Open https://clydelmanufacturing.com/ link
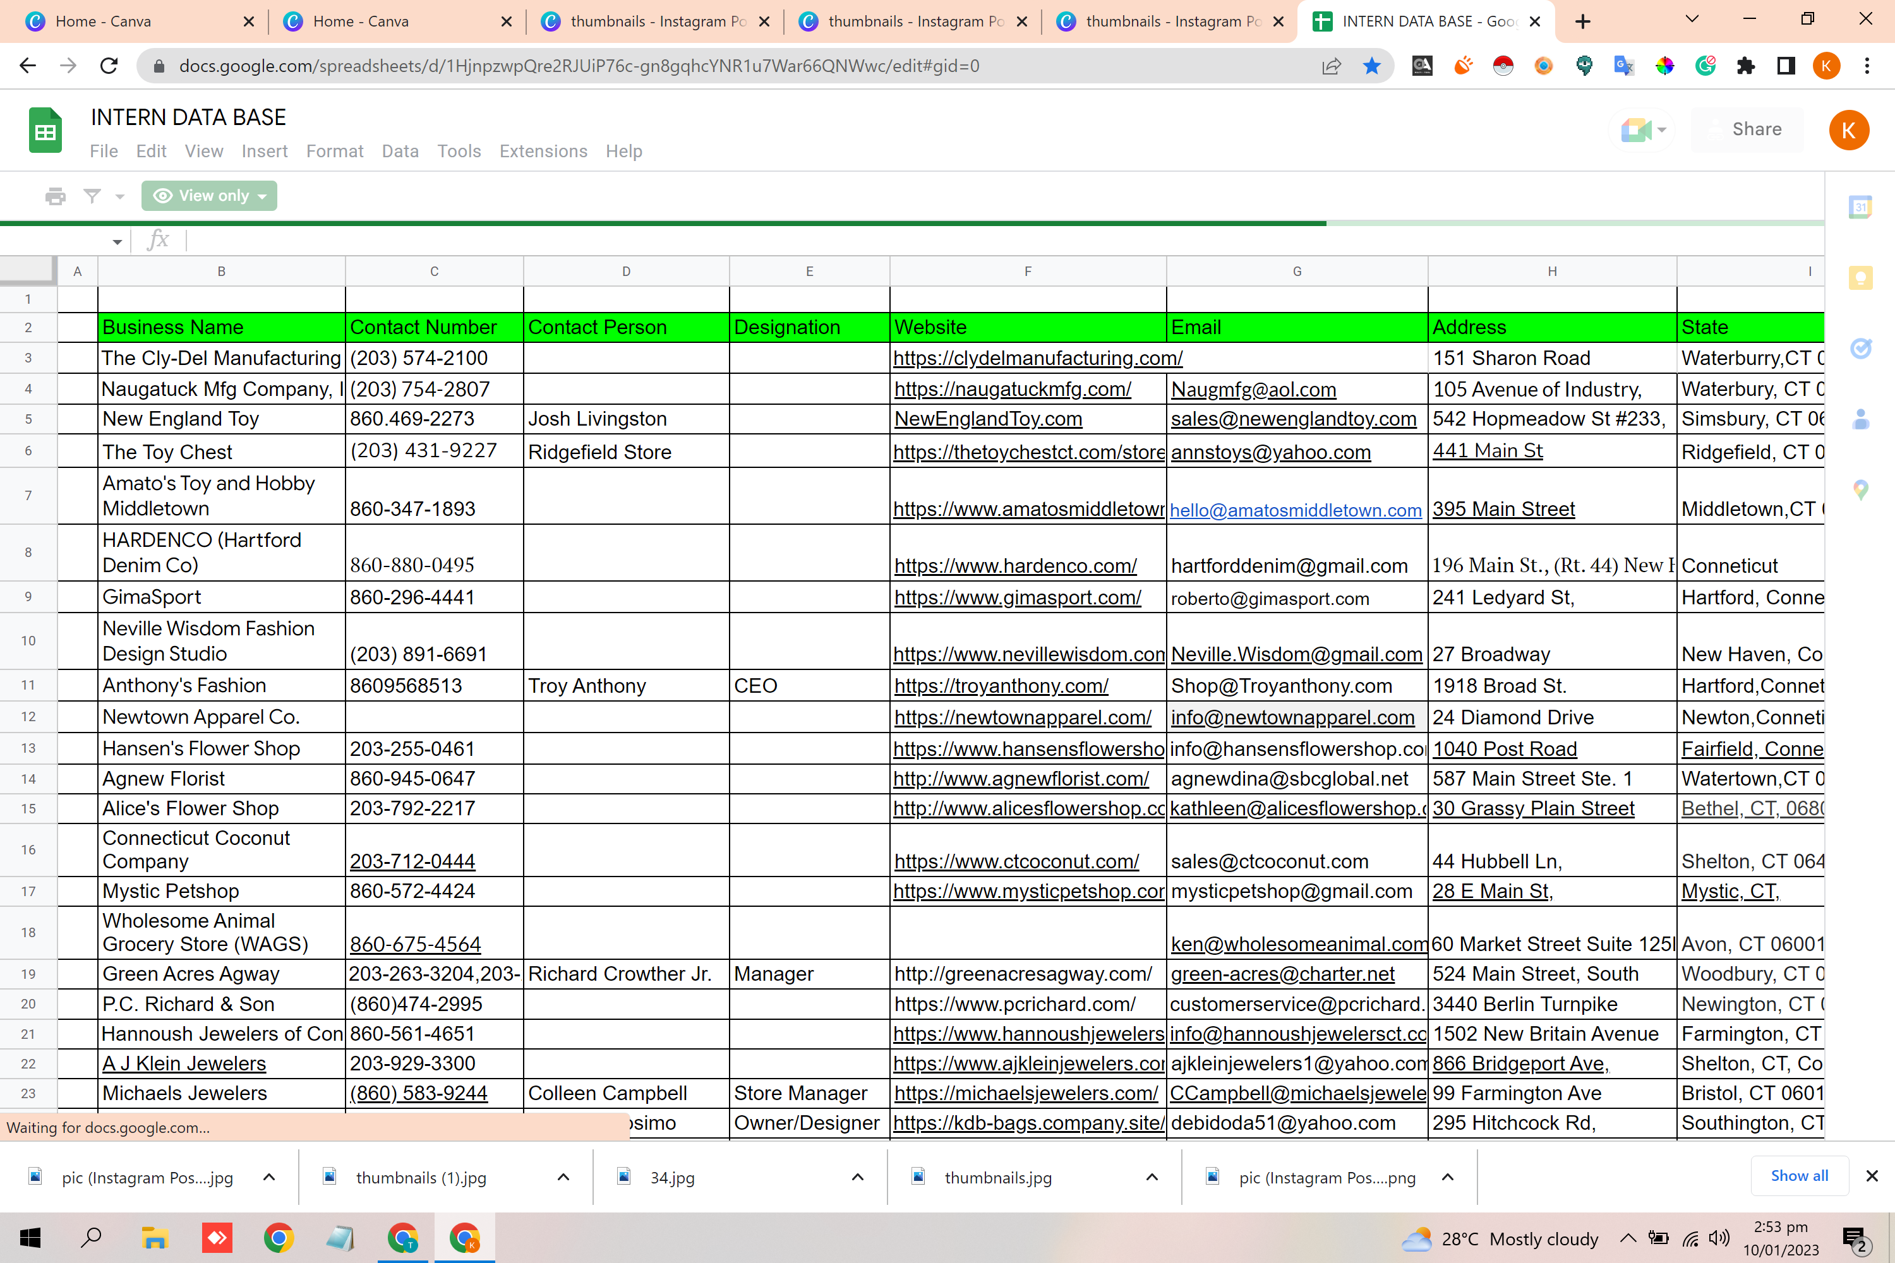 [1038, 357]
